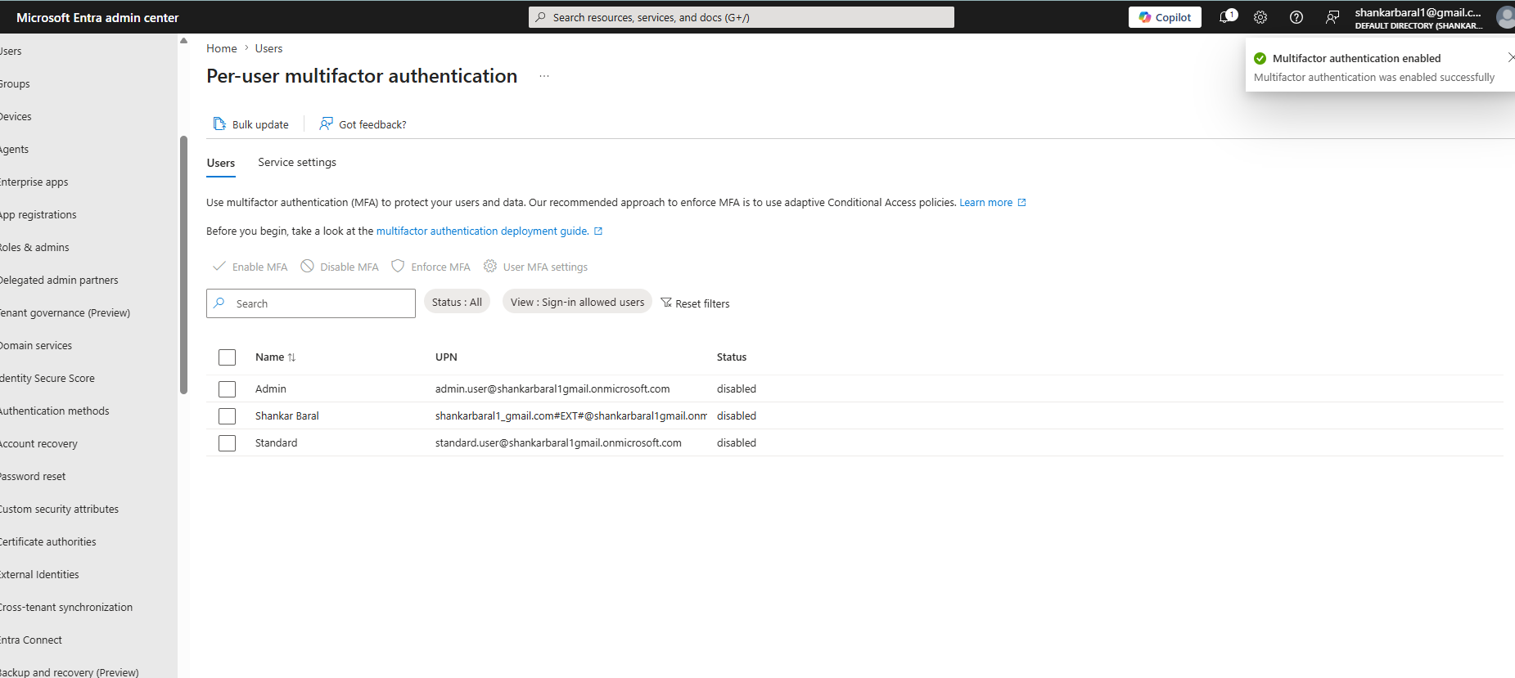Click the user Search field
Image resolution: width=1515 pixels, height=678 pixels.
click(311, 303)
